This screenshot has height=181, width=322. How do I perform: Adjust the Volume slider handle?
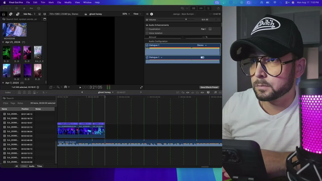point(186,20)
